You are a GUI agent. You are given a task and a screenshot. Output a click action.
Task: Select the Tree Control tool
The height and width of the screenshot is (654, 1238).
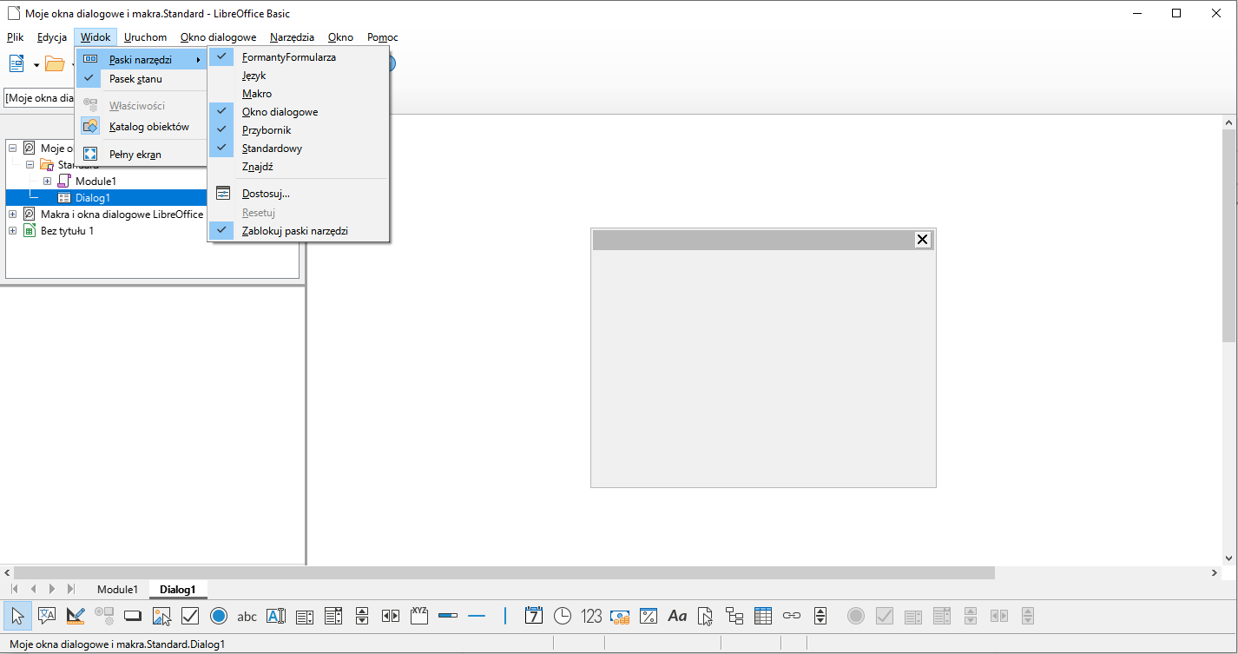point(734,616)
